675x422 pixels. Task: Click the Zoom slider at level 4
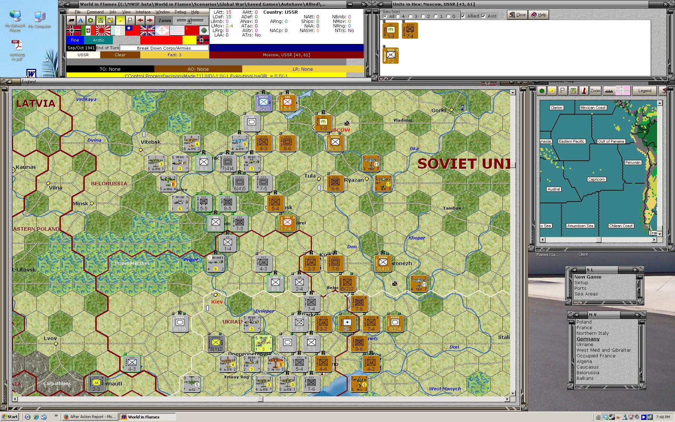[188, 21]
